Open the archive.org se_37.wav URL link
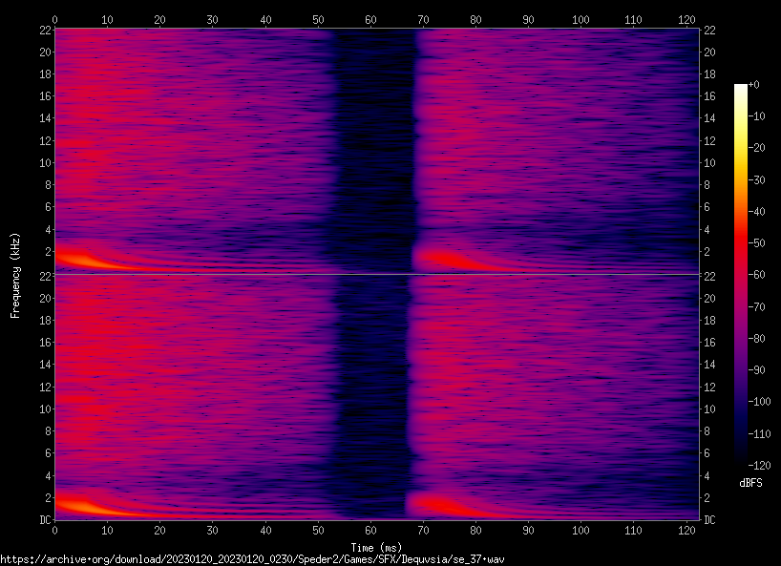This screenshot has width=781, height=566. (252, 558)
